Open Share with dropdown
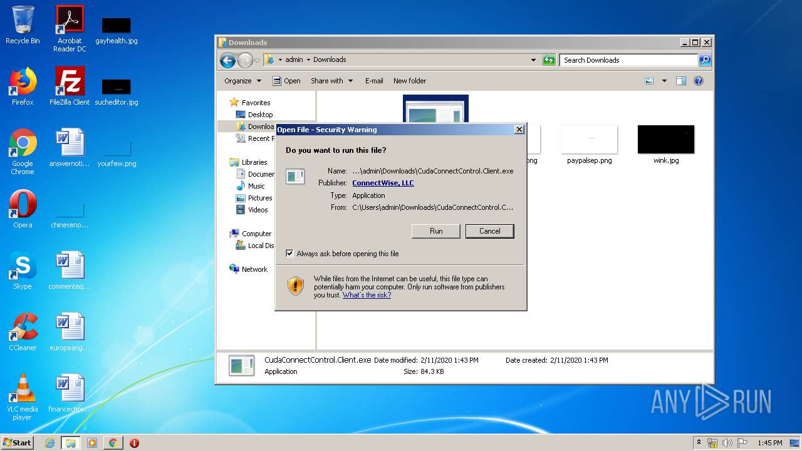Image resolution: width=802 pixels, height=451 pixels. (x=332, y=81)
